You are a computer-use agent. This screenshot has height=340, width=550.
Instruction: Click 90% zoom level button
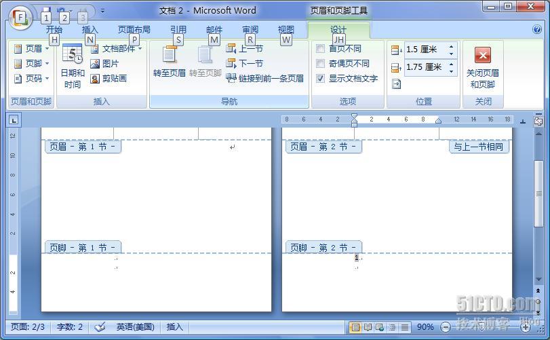pos(425,327)
